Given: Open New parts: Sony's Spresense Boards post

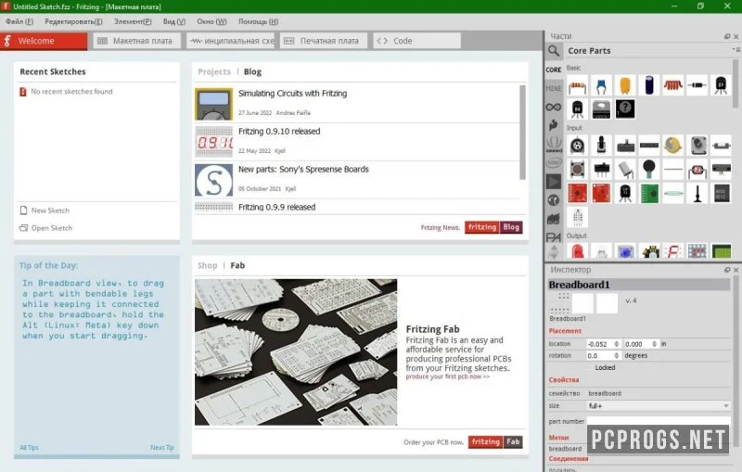Looking at the screenshot, I should coord(303,170).
